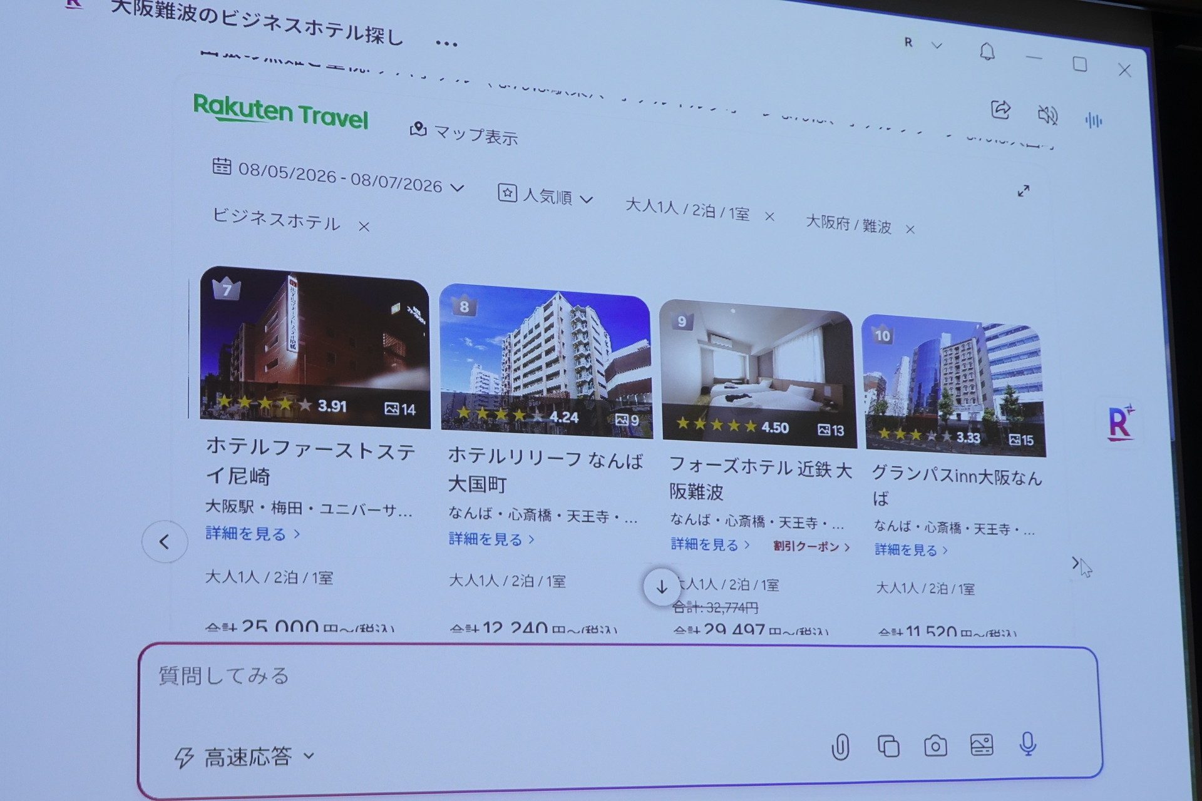The height and width of the screenshot is (801, 1202).
Task: Click the 4.24 star rating
Action: [518, 415]
